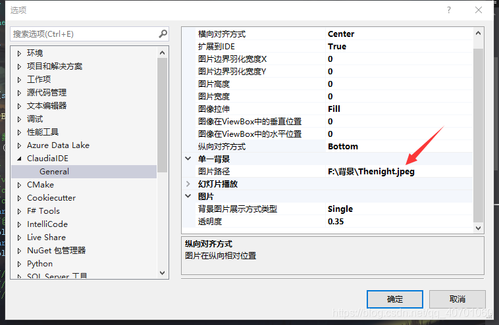Click property grid scrollbar up arrow

(478, 33)
